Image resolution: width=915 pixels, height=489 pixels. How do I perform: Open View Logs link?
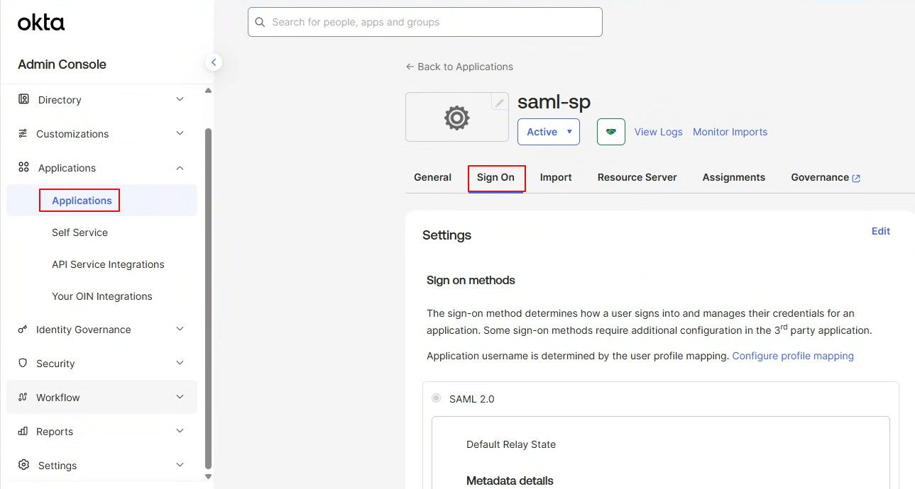pos(659,132)
